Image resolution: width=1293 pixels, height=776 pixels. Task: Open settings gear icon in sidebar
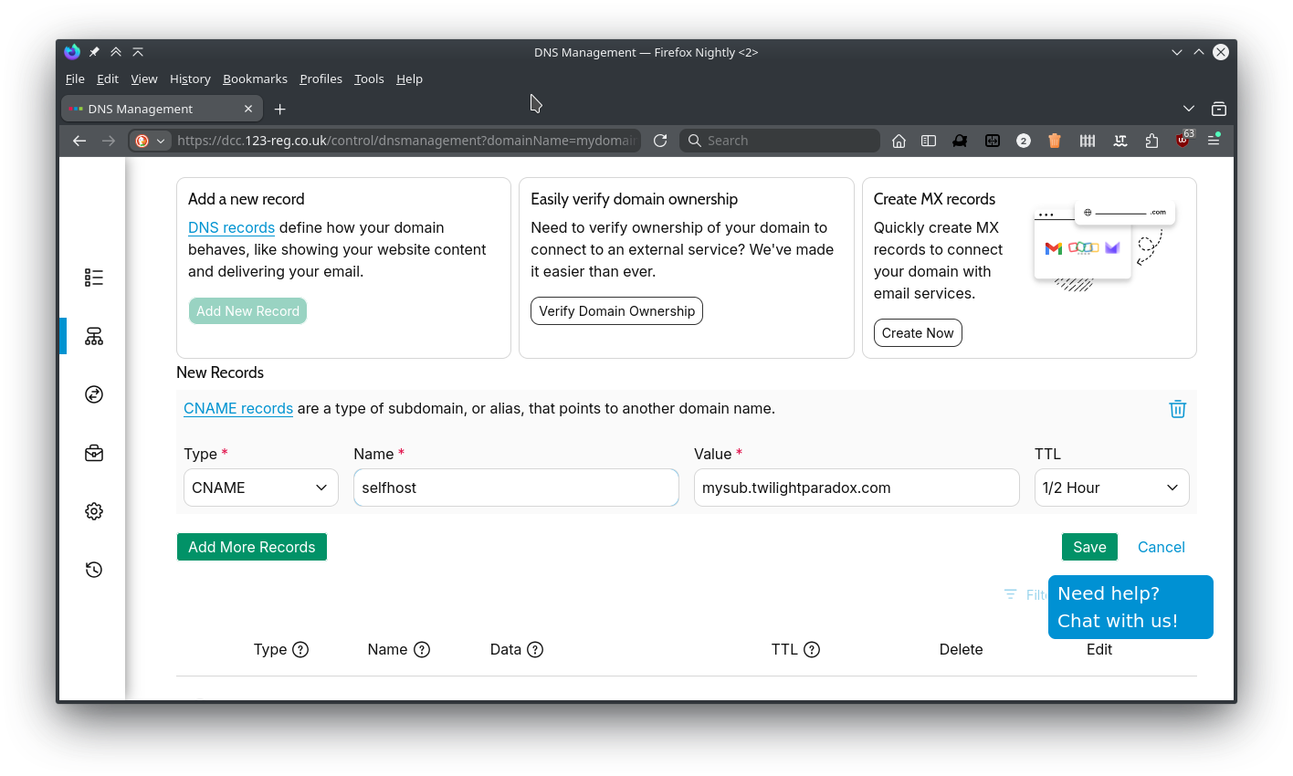click(94, 511)
